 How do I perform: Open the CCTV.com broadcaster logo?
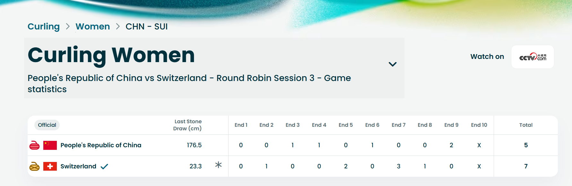(533, 57)
